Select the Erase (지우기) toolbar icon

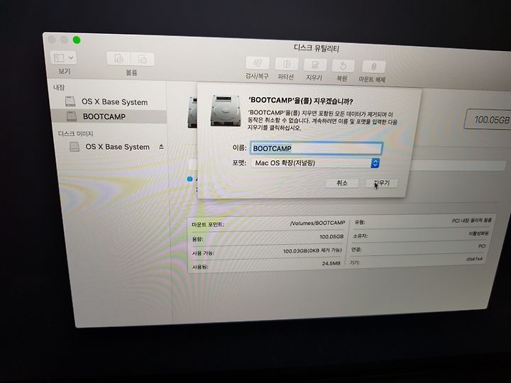tap(315, 65)
